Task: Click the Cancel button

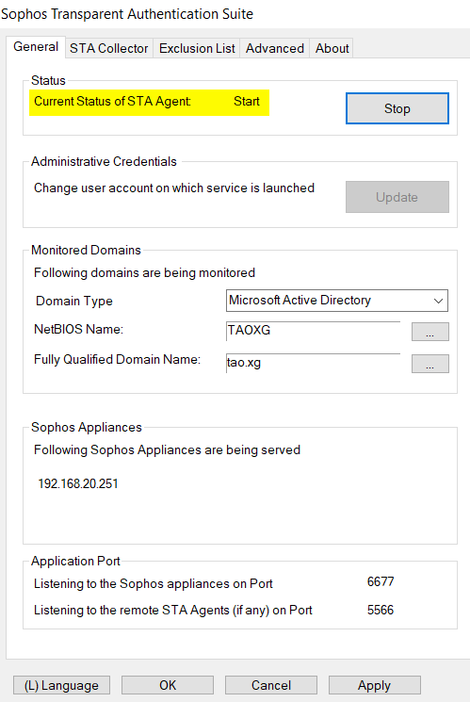Action: (x=271, y=685)
